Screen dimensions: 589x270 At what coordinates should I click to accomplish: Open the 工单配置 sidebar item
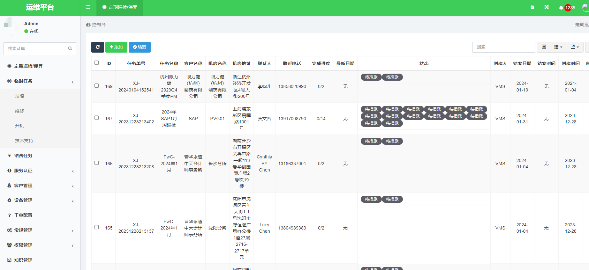[x=40, y=215]
